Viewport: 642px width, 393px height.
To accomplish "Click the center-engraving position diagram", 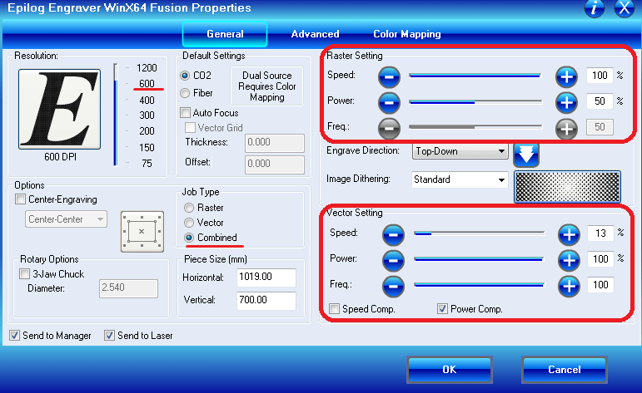I will coord(142,232).
